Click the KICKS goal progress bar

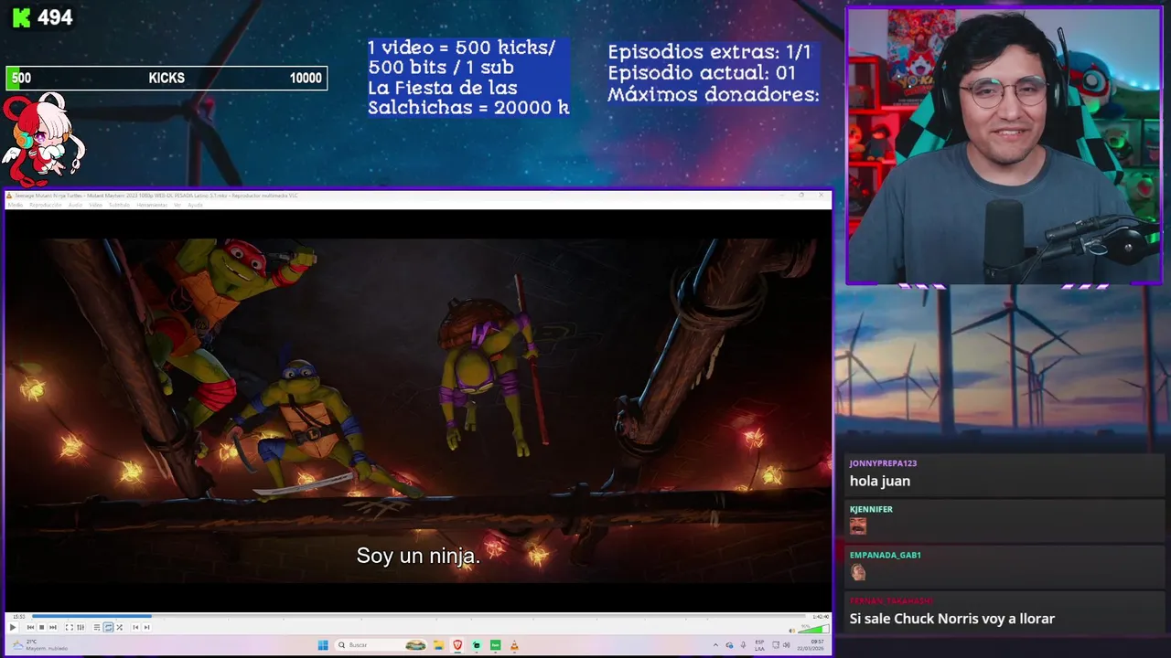pos(167,78)
